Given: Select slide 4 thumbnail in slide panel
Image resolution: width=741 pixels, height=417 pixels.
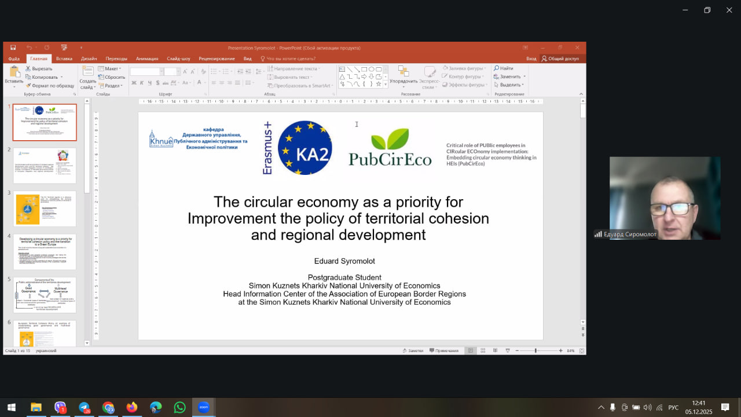Looking at the screenshot, I should tap(45, 251).
